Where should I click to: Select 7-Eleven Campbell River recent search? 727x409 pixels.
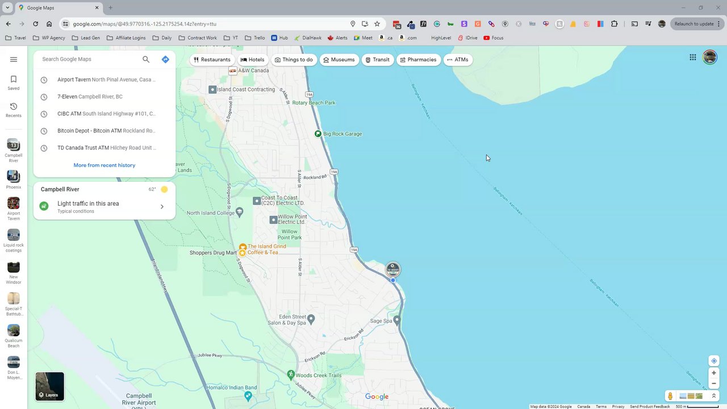(105, 97)
